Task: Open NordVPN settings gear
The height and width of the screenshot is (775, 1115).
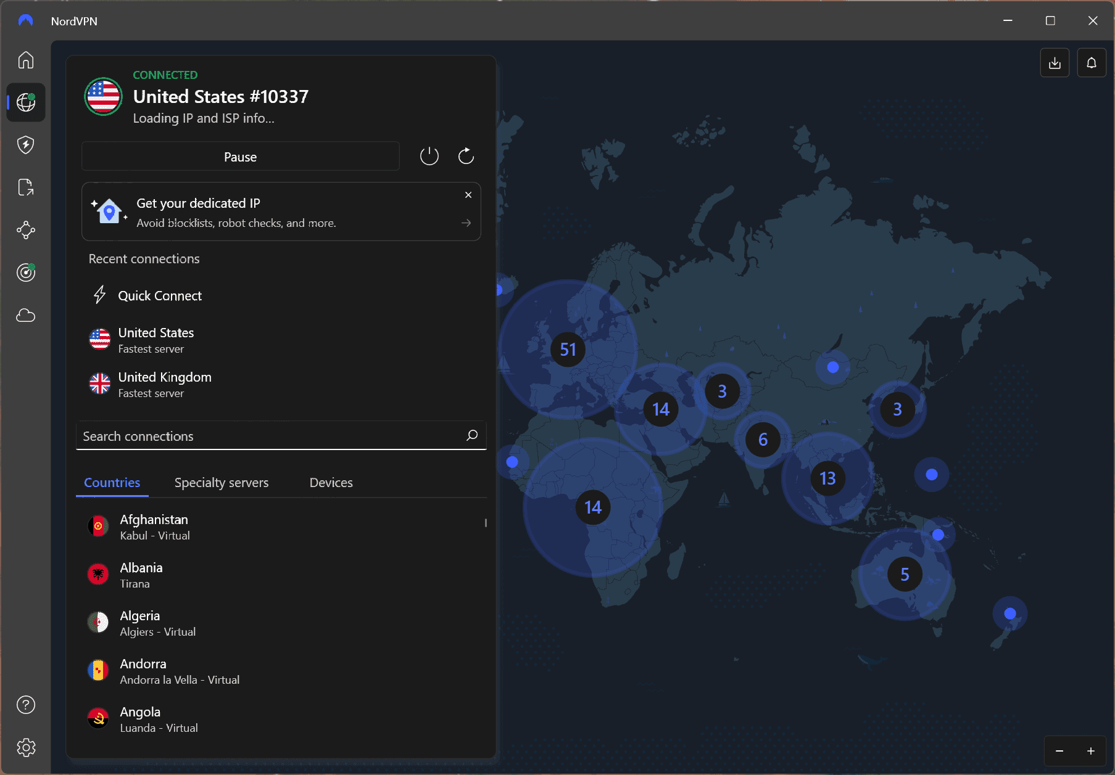Action: (25, 747)
